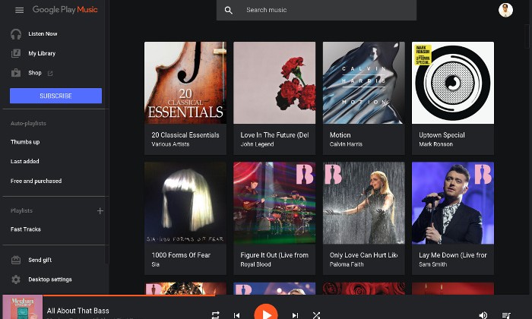Viewport: 532px width, 319px height.
Task: Open Desktop settings label
Action: coord(50,280)
